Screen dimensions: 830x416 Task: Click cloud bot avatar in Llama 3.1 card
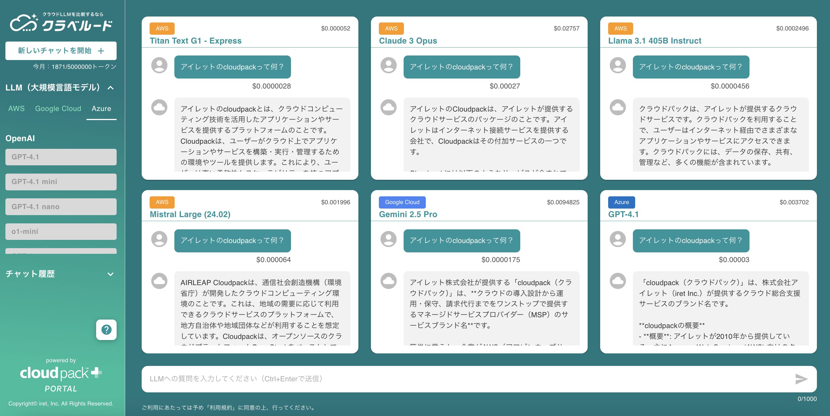(x=618, y=107)
